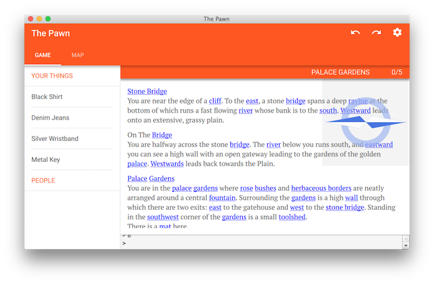The image size is (434, 284).
Task: Open the toolshed link
Action: click(x=292, y=217)
